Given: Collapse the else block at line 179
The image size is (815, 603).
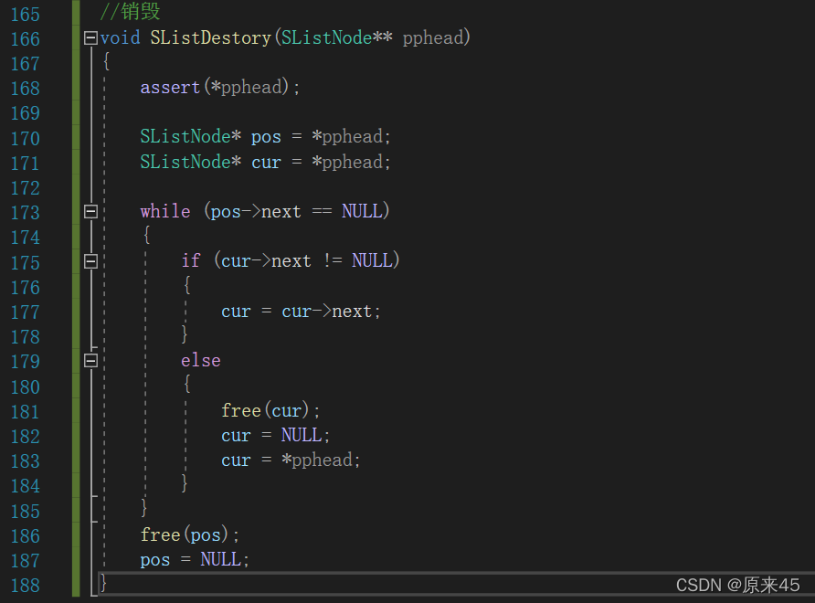Looking at the screenshot, I should [x=90, y=360].
